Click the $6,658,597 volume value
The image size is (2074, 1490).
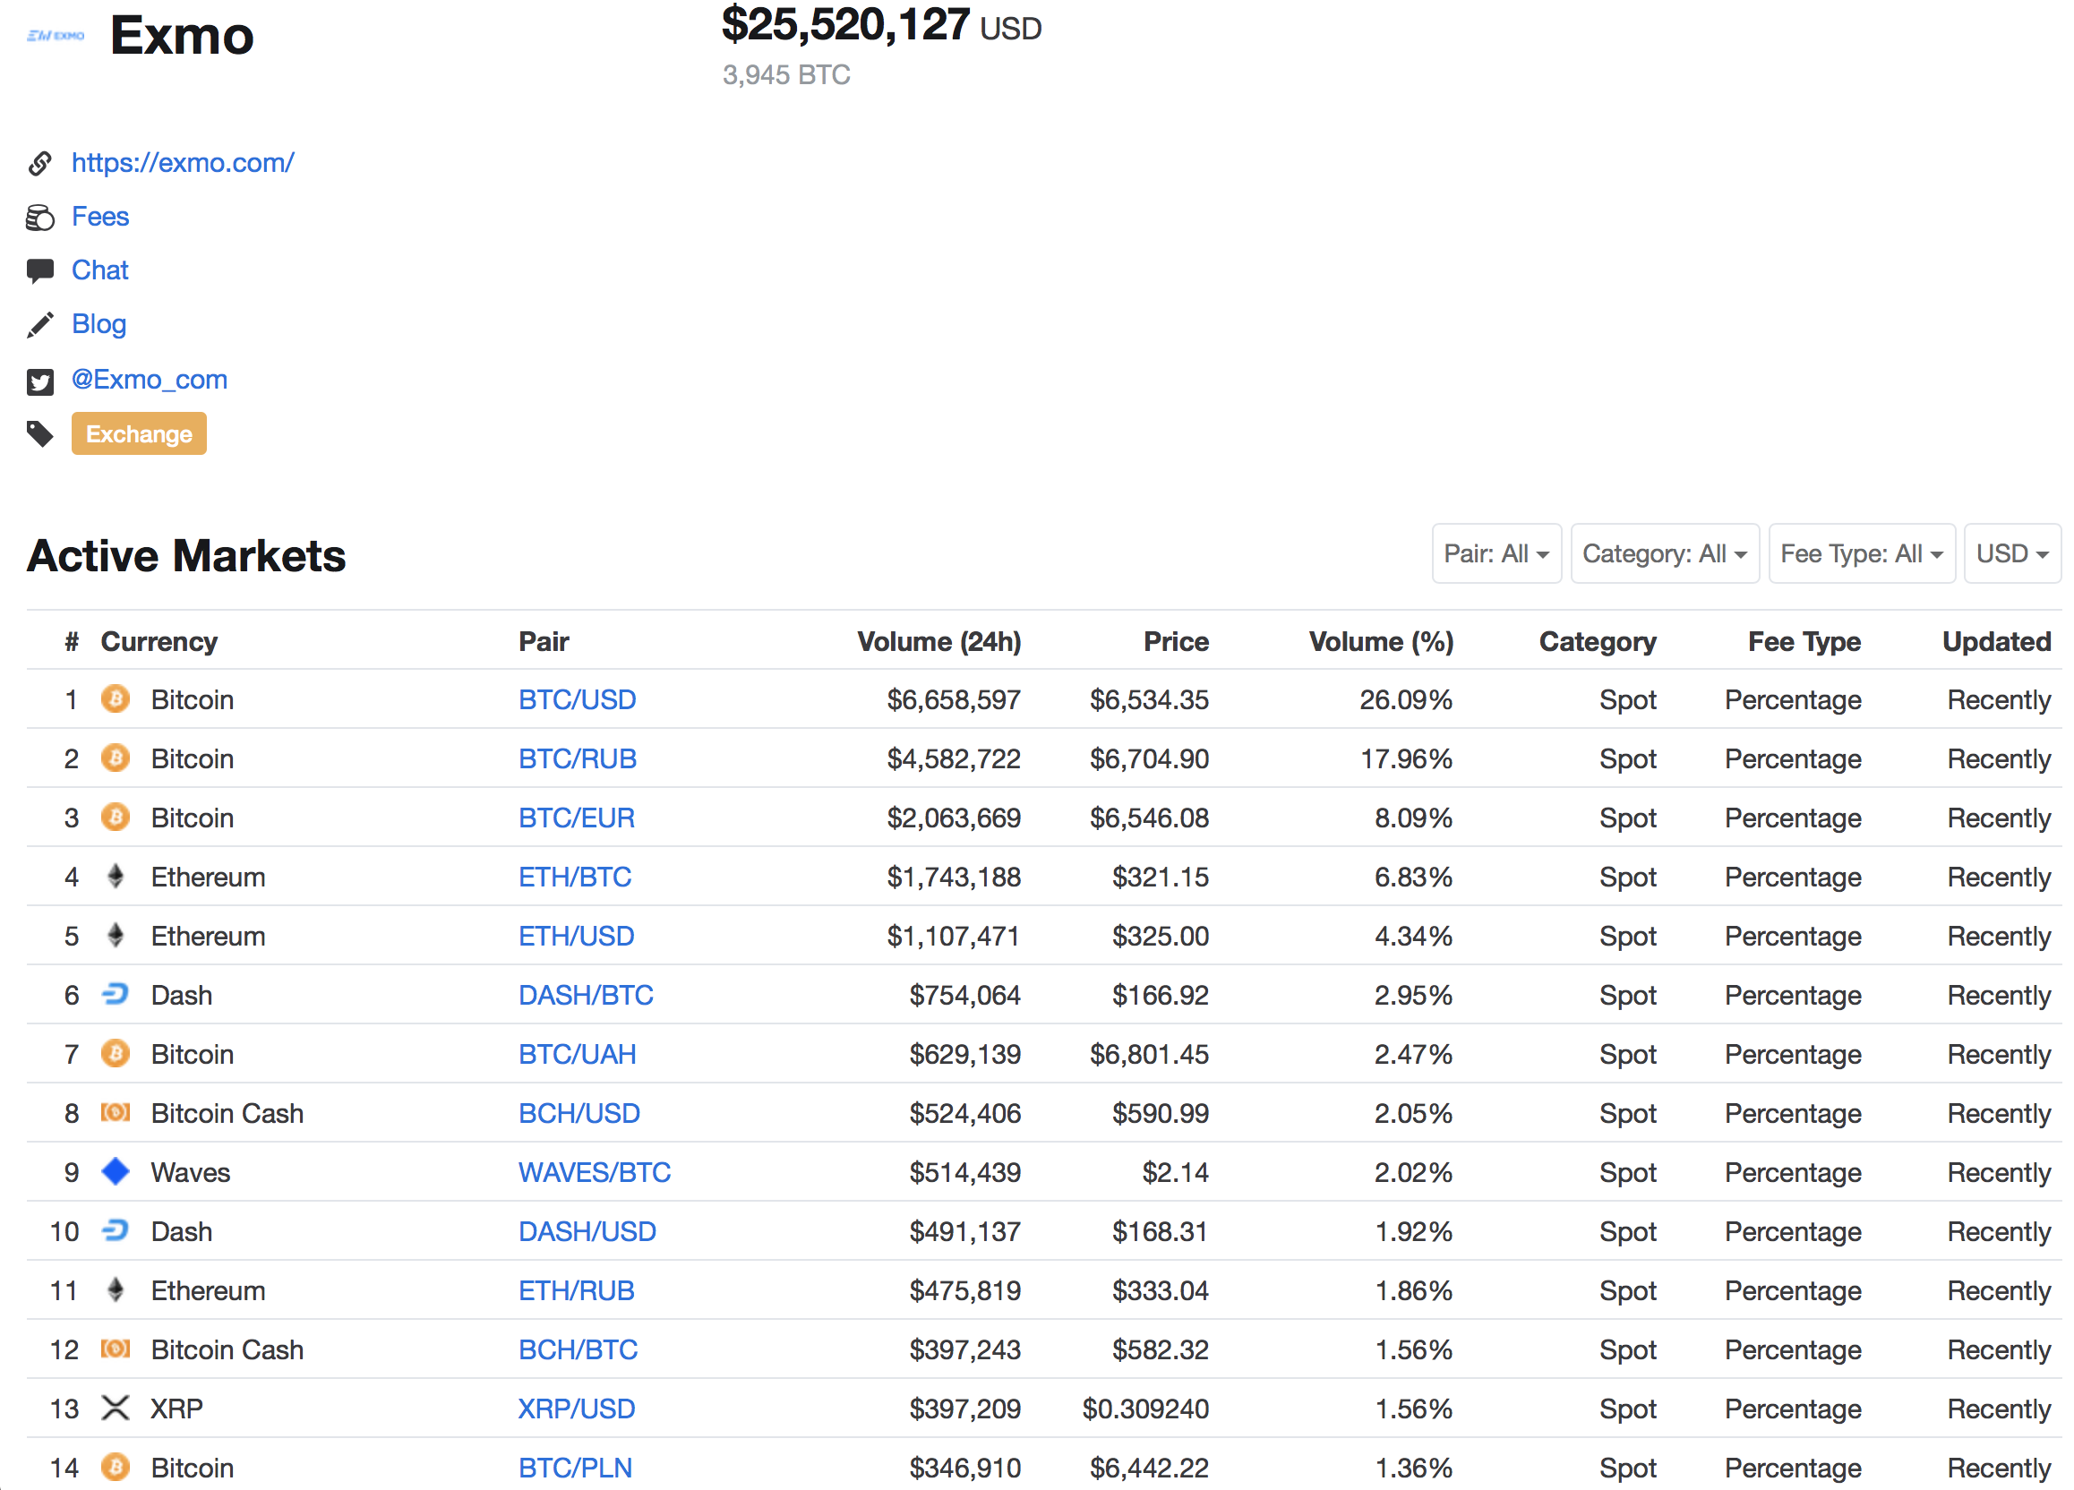(x=954, y=700)
